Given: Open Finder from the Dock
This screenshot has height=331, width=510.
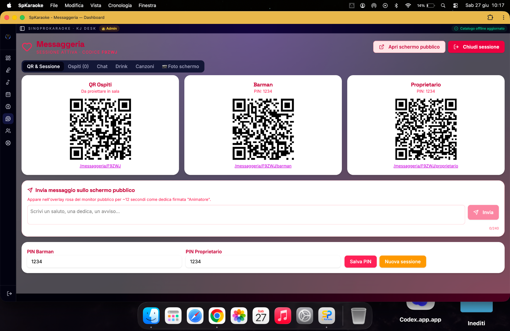Looking at the screenshot, I should [151, 316].
